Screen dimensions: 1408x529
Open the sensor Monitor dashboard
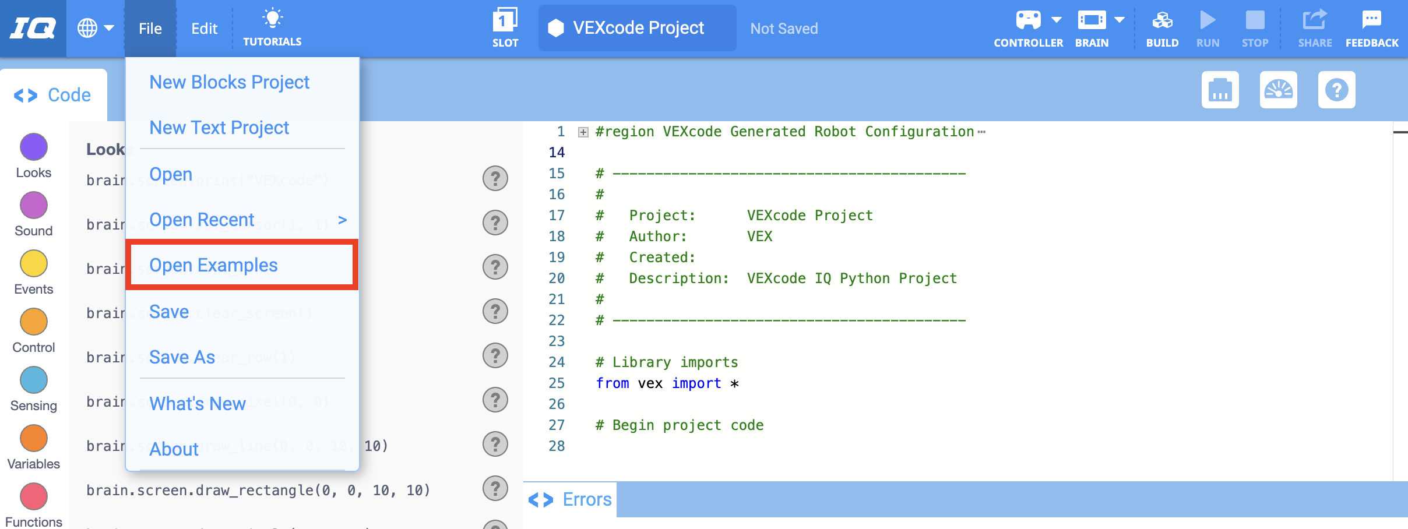[1279, 90]
